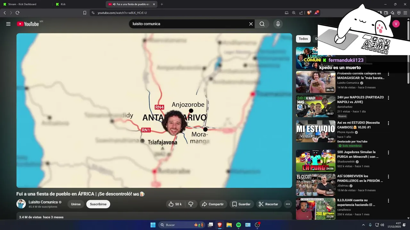Open the Leo AI sparkle icon
The height and width of the screenshot is (230, 410).
[392, 13]
